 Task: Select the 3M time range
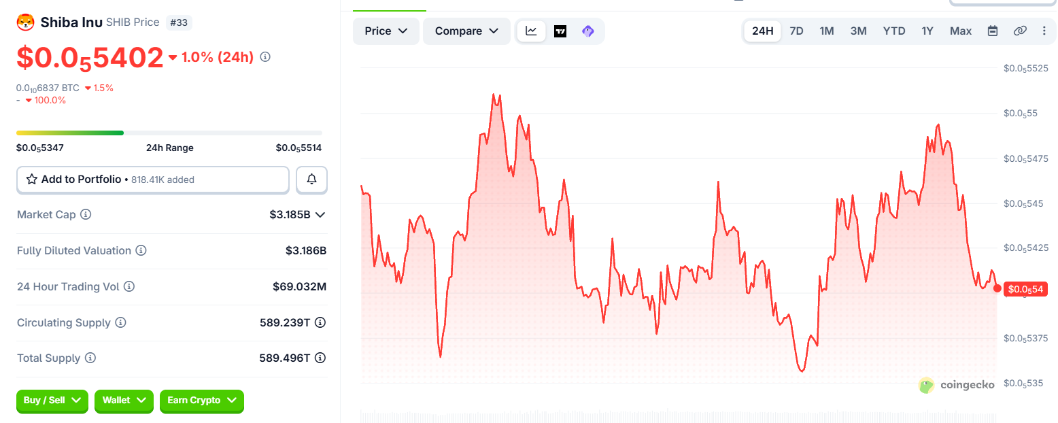859,31
